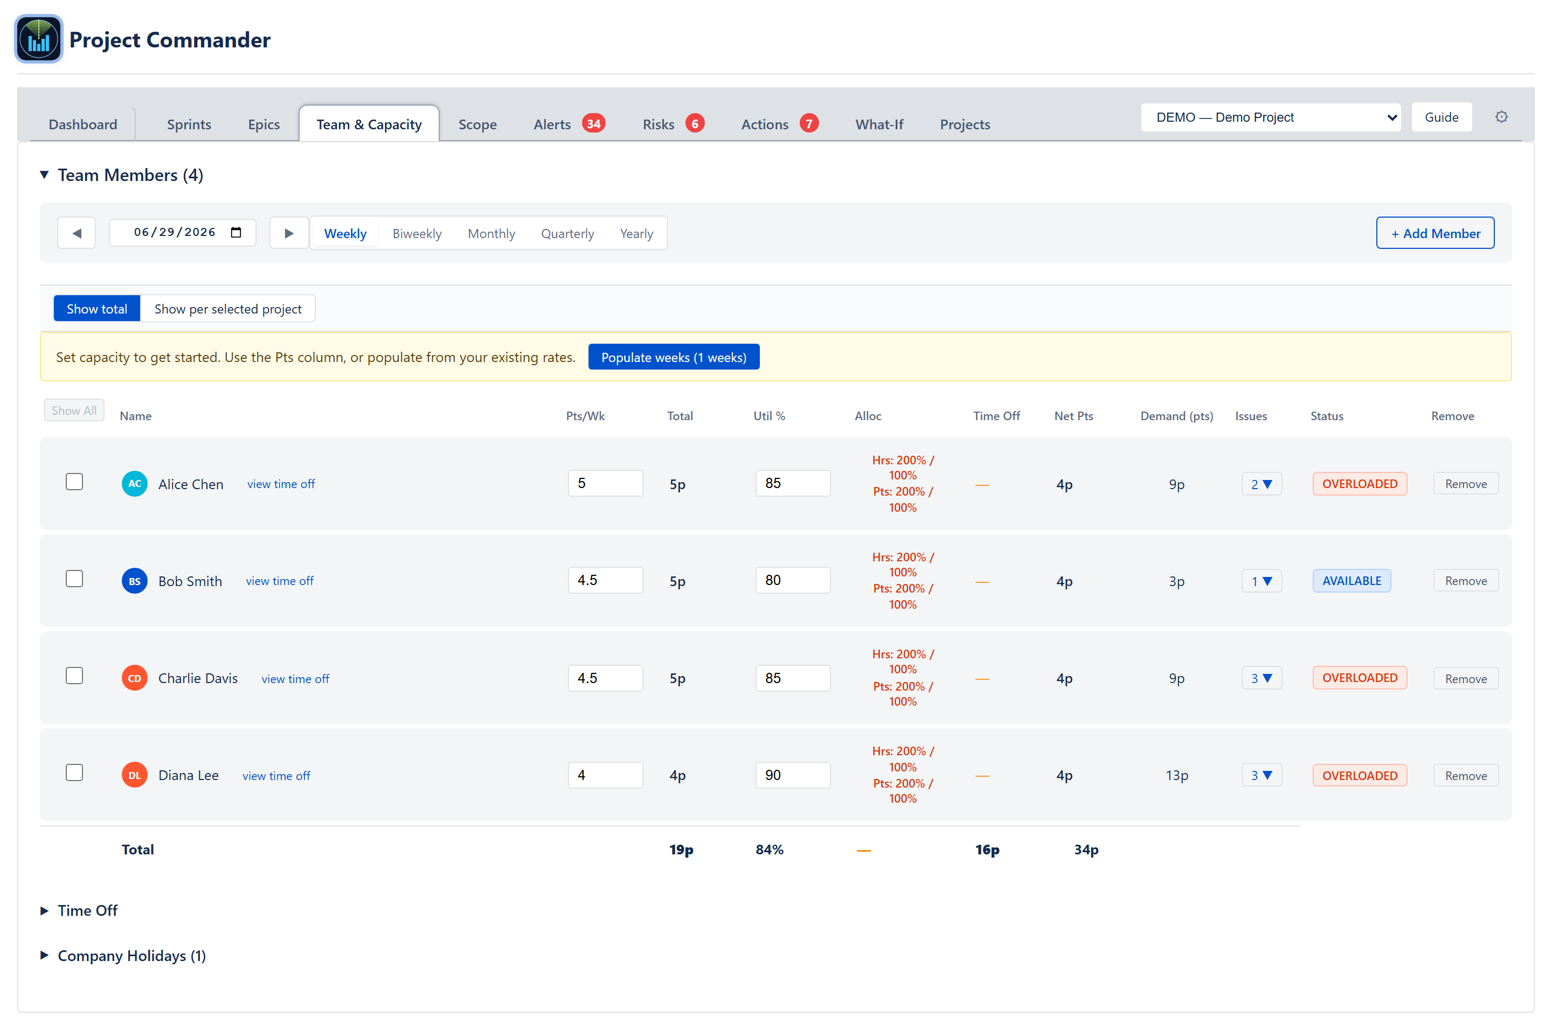Open the Sprints tab
The width and height of the screenshot is (1552, 1030).
coord(189,124)
